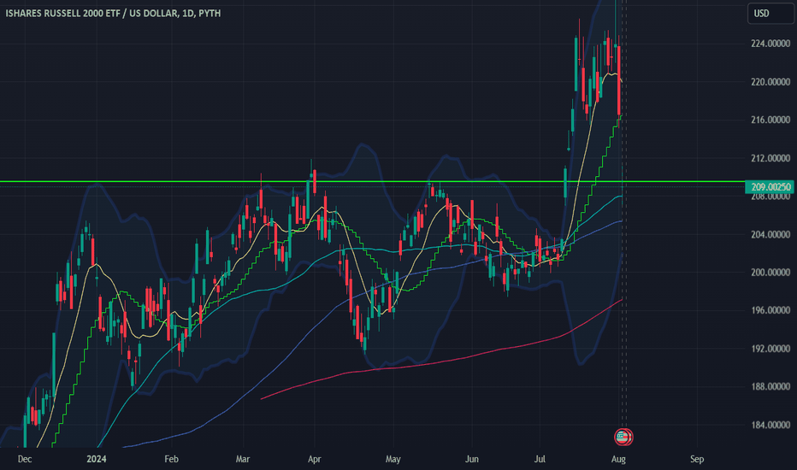Click the 212.00000 price axis label
This screenshot has width=797, height=470.
pos(770,159)
